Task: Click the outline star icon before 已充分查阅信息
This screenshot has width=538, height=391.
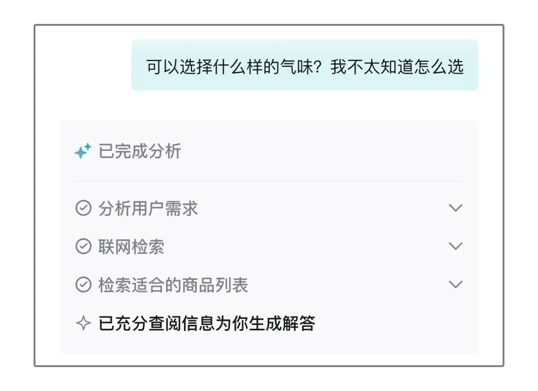Action: [x=83, y=324]
